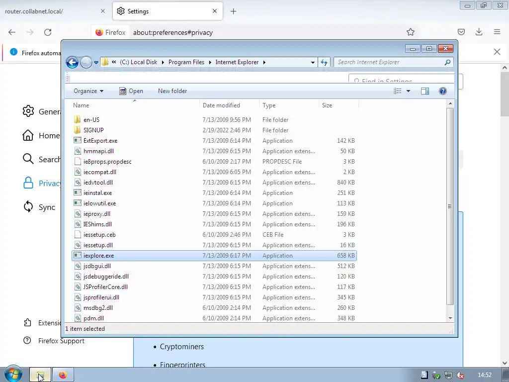509x382 pixels.
Task: Expand the arrow after Internet Explorer breadcrumb
Action: 264,62
